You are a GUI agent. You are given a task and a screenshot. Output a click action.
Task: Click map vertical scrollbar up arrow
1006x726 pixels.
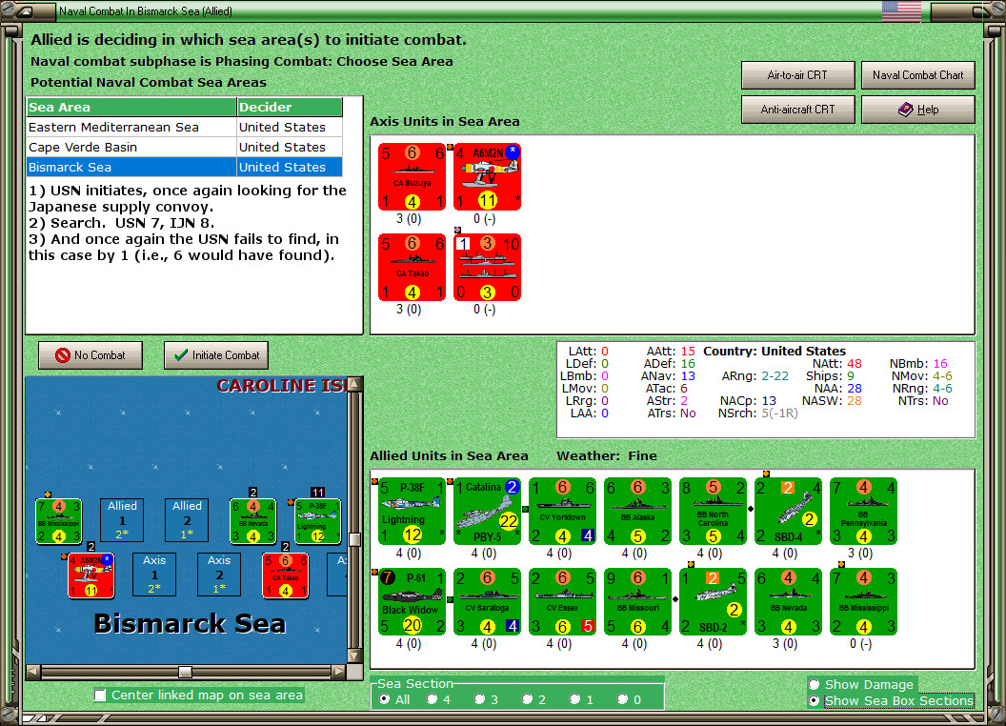point(354,384)
